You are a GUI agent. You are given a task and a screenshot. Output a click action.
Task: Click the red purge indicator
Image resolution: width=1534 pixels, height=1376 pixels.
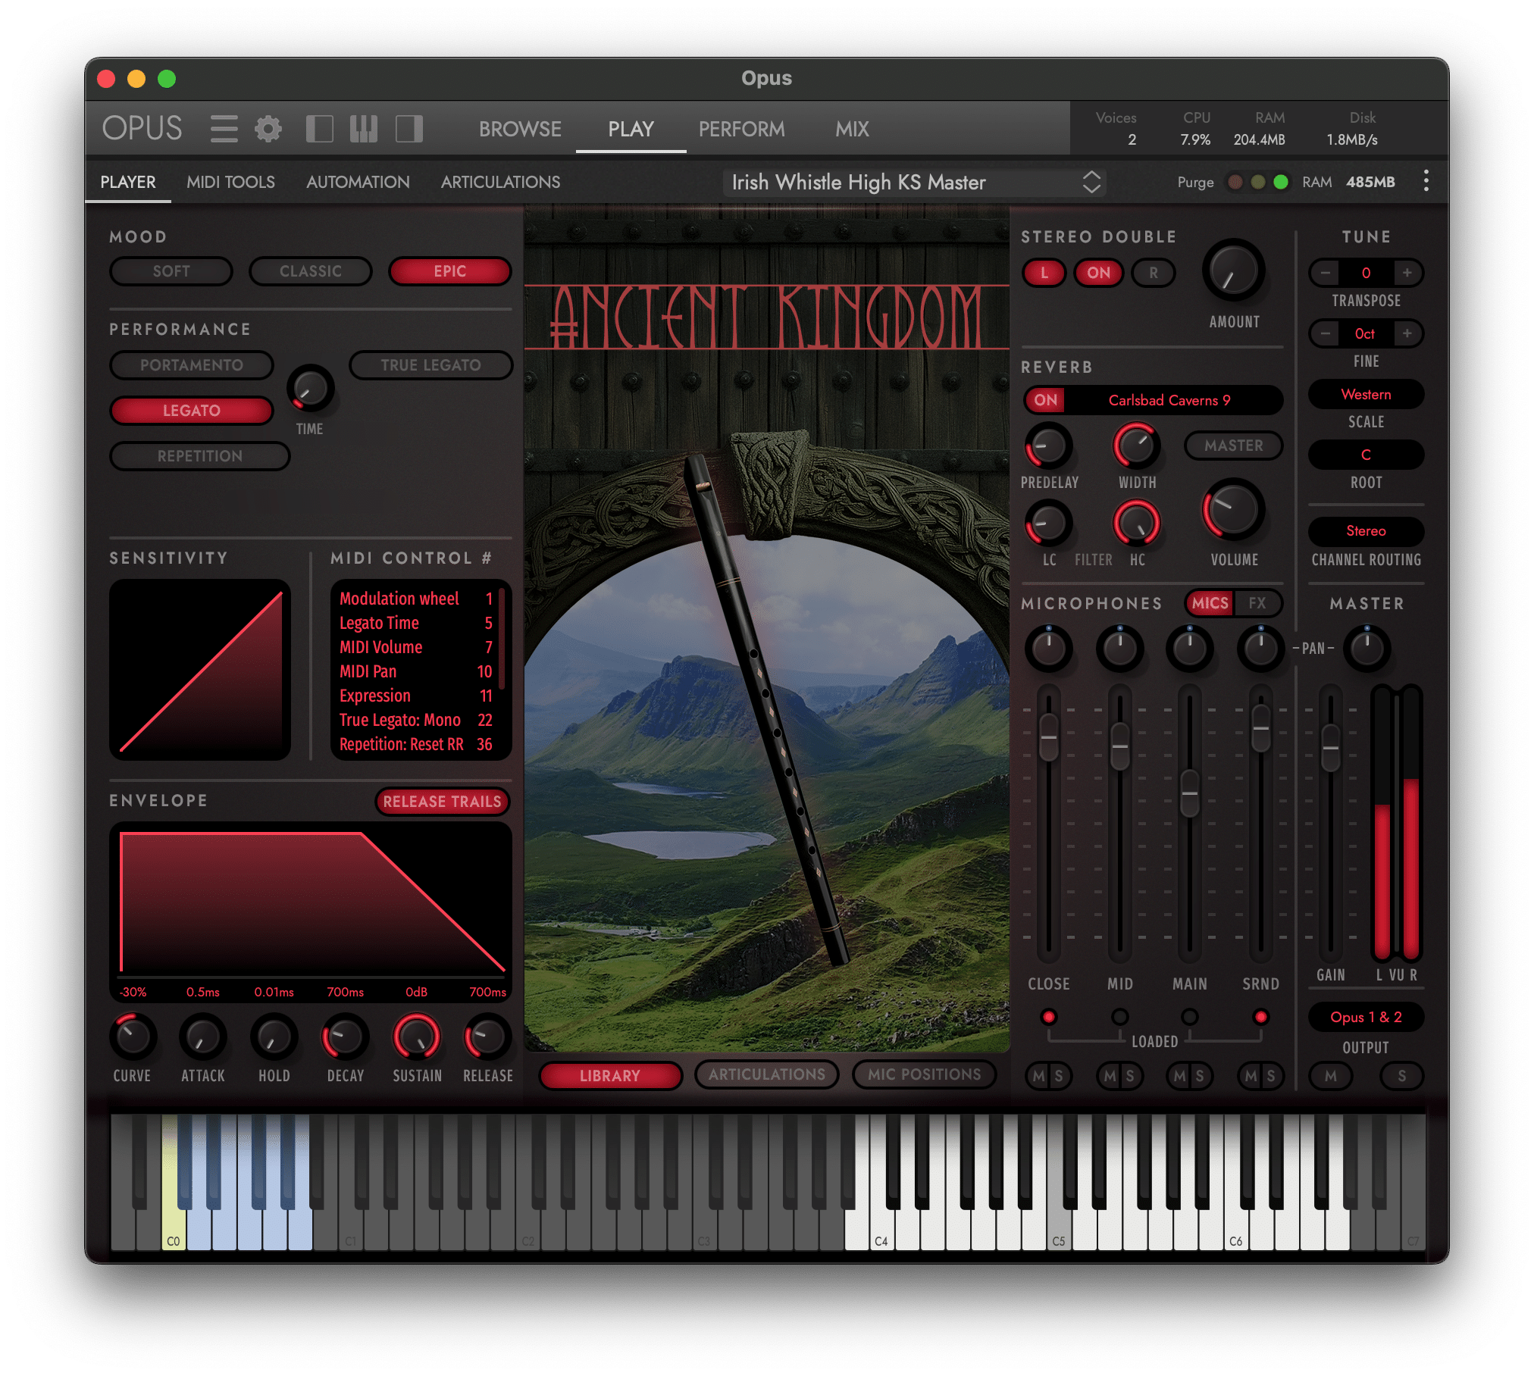click(1235, 182)
